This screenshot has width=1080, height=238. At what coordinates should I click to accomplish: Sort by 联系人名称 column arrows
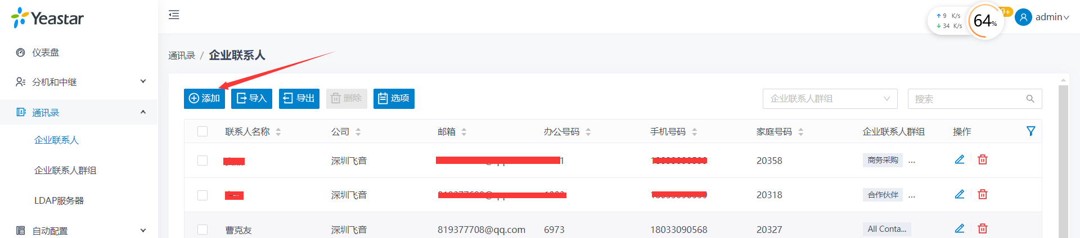point(278,132)
